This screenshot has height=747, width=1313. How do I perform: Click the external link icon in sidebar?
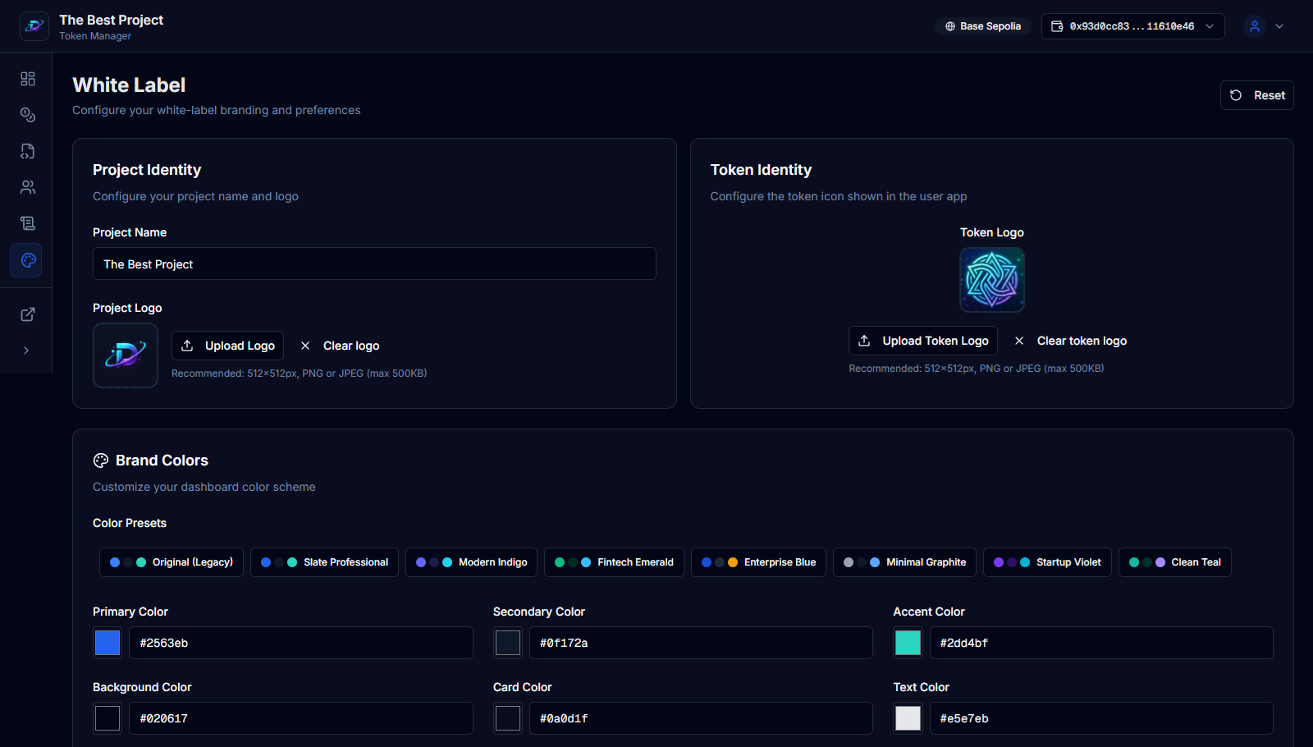tap(27, 314)
